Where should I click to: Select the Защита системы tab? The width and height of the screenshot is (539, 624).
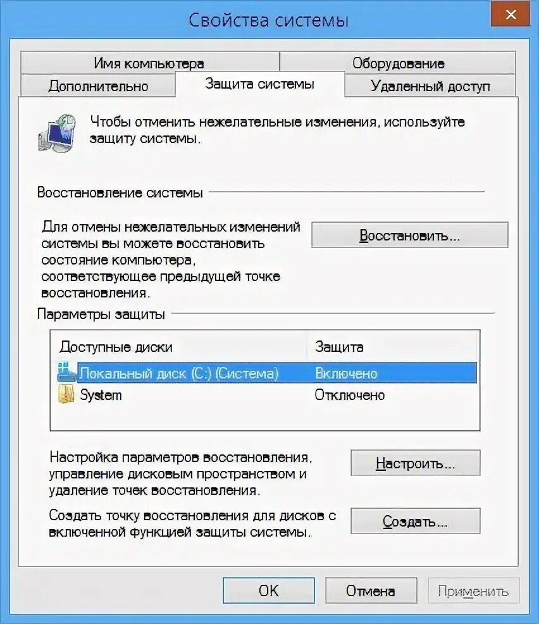click(260, 84)
